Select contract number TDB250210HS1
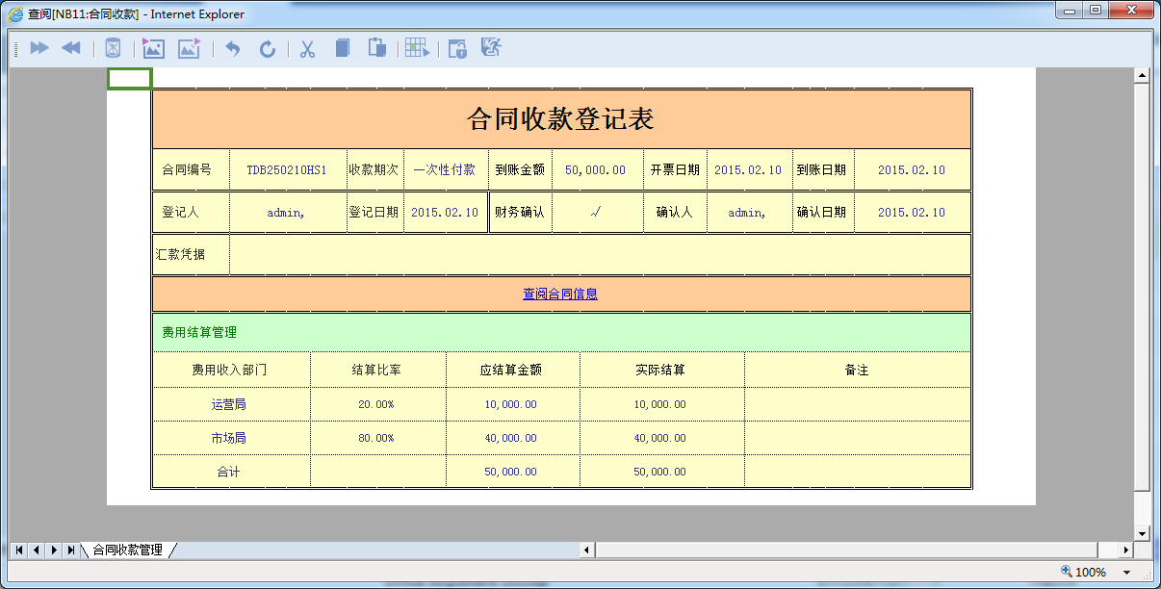 [x=287, y=170]
